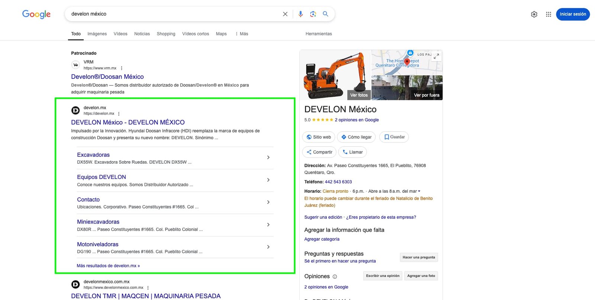This screenshot has height=300, width=595.
Task: Open the Contacto sitelink
Action: click(88, 200)
